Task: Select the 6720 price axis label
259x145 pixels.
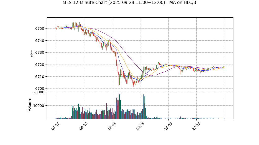Action: pyautogui.click(x=40, y=65)
